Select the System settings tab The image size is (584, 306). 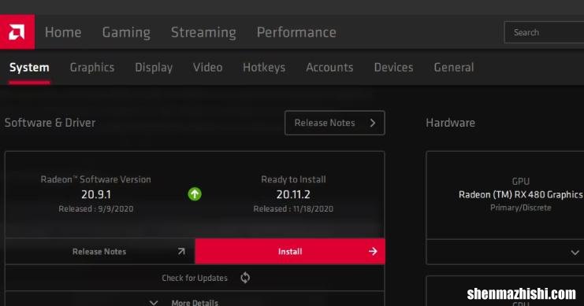[29, 68]
